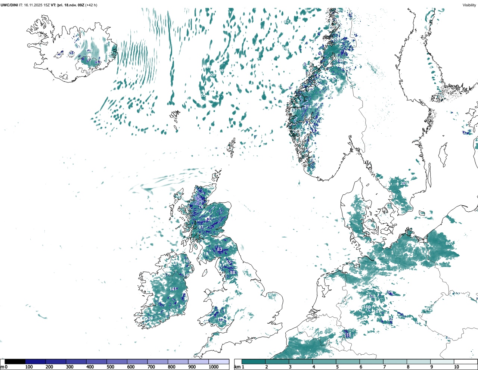Select the valid time þri. 18.nóv. 09Z

point(71,5)
